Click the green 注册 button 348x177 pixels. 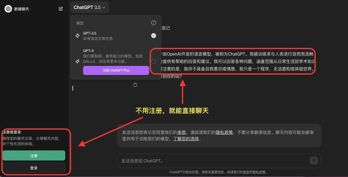pos(34,156)
